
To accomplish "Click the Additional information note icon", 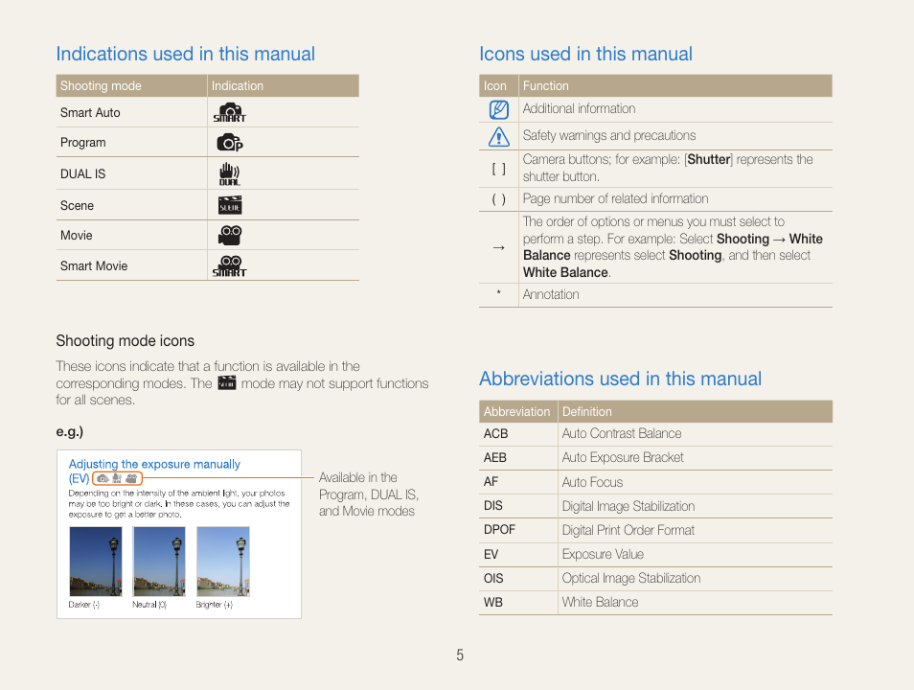I will pyautogui.click(x=498, y=109).
